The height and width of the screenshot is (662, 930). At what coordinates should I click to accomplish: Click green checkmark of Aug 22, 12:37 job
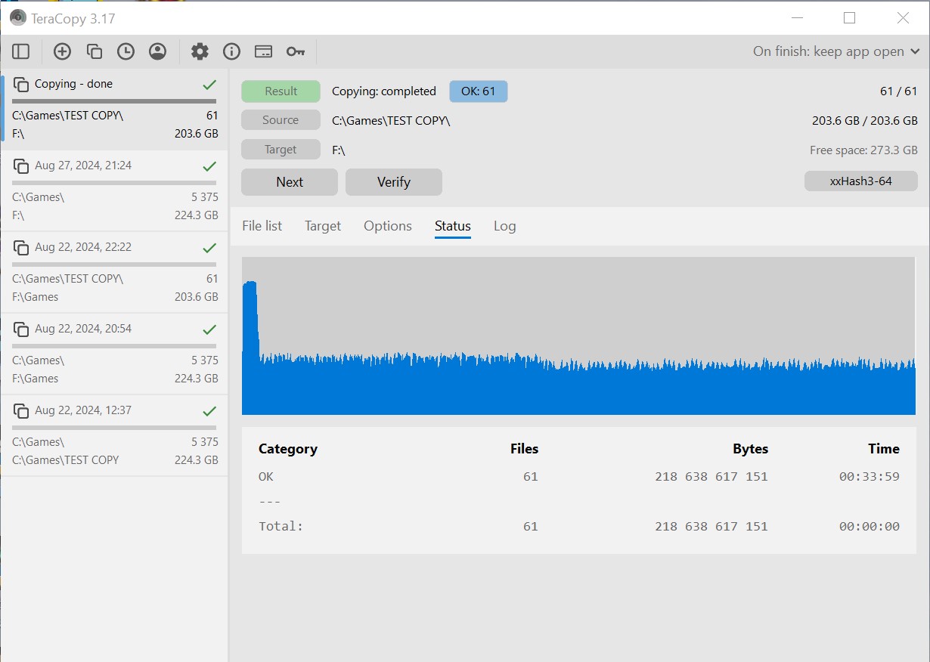pyautogui.click(x=209, y=411)
